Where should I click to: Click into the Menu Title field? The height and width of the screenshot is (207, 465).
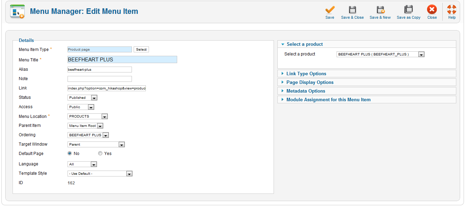[122, 60]
